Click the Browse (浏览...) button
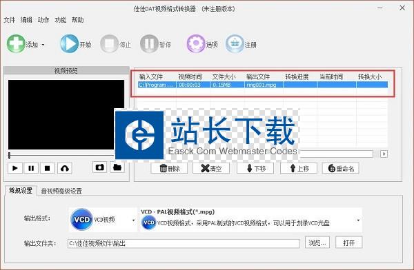The image size is (414, 270). (317, 242)
